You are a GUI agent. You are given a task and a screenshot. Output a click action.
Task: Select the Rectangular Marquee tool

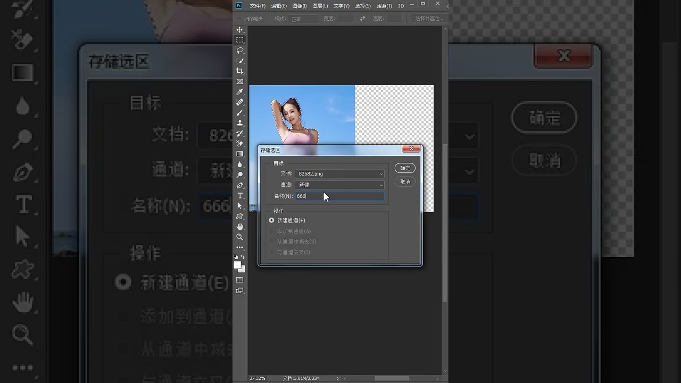click(x=240, y=40)
